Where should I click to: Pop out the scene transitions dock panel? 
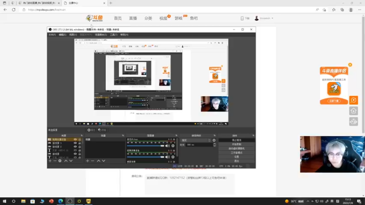point(214,135)
